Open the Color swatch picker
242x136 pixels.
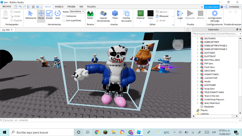point(150,13)
